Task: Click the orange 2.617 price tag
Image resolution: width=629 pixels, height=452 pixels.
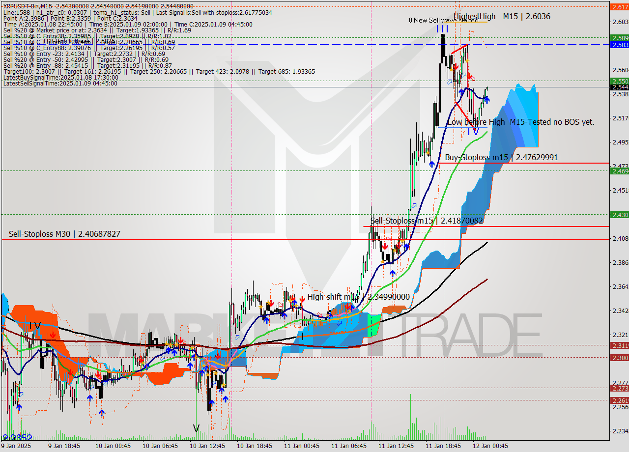Action: 619,7
